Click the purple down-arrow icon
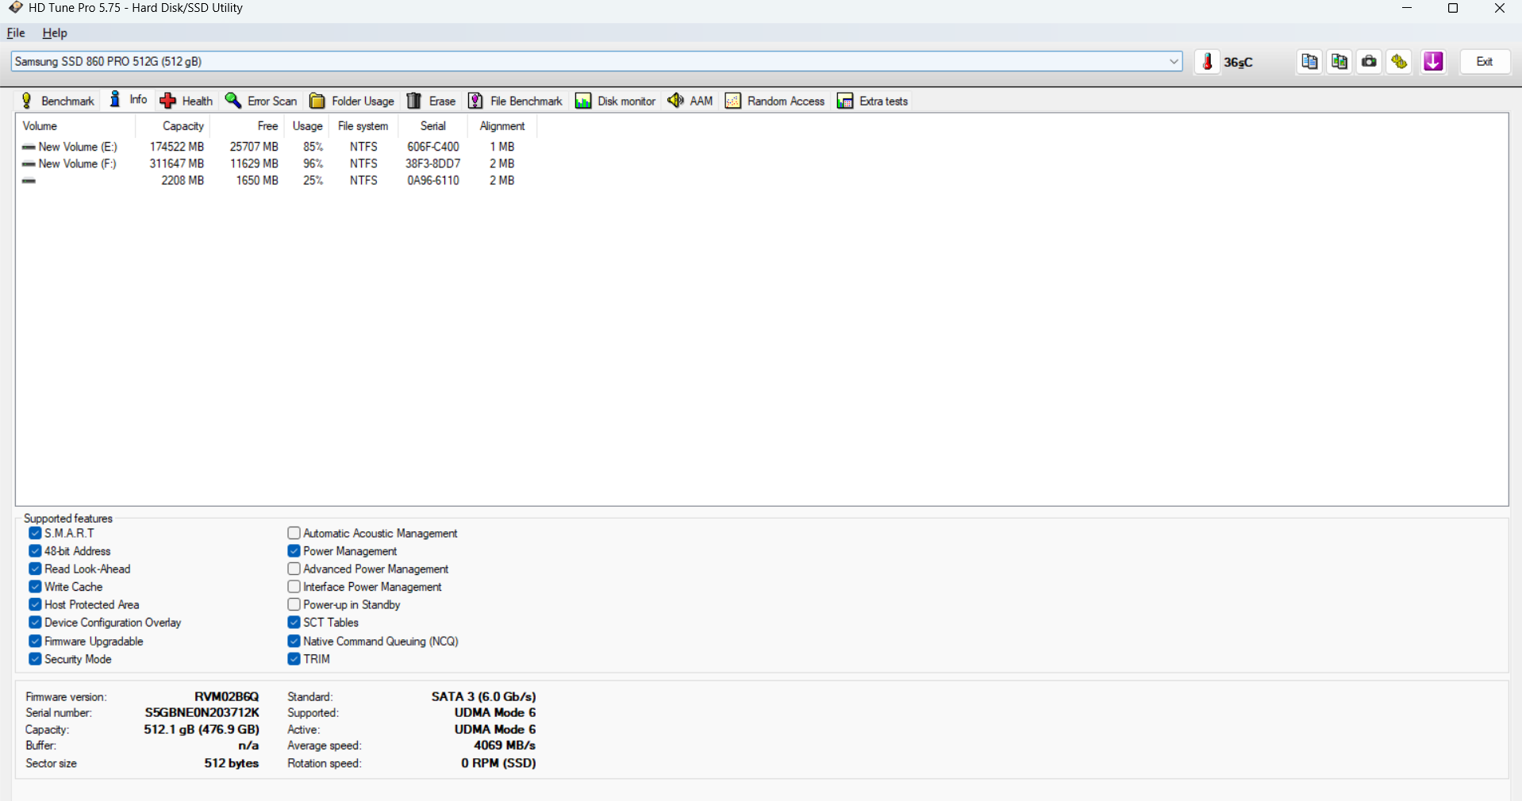The height and width of the screenshot is (801, 1522). coord(1433,62)
